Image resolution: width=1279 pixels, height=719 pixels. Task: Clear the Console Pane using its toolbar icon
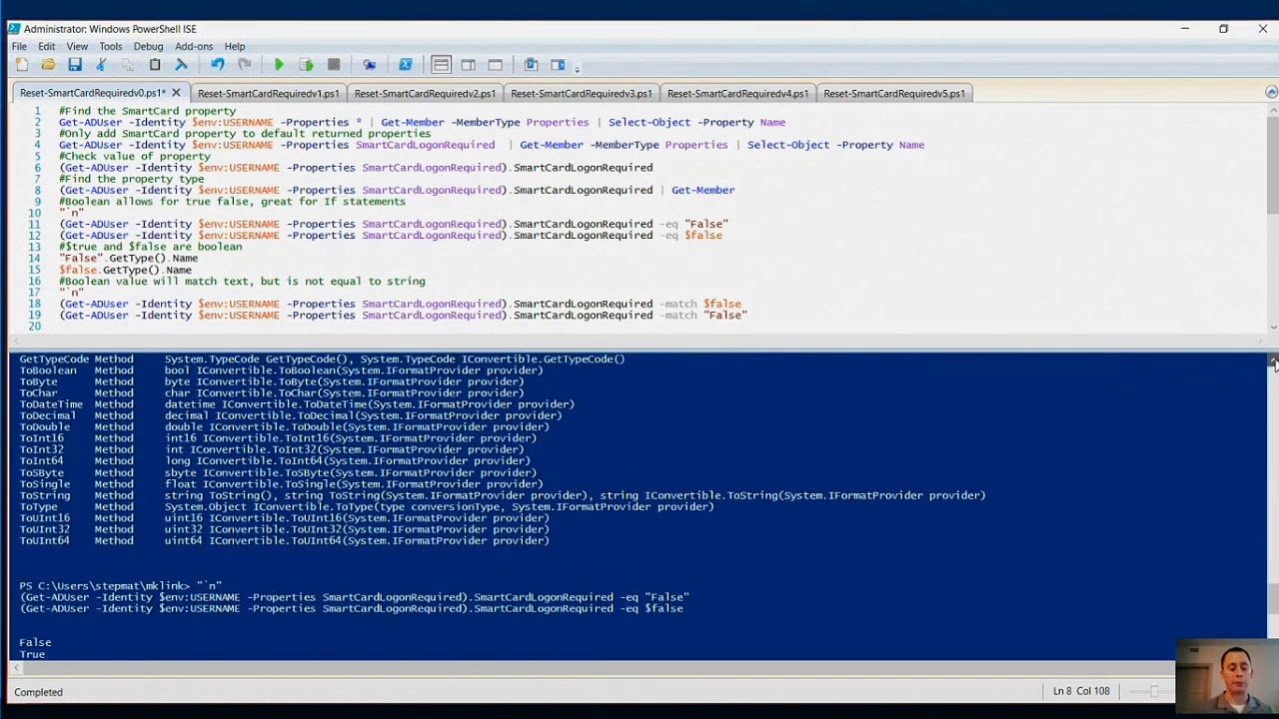(x=183, y=64)
